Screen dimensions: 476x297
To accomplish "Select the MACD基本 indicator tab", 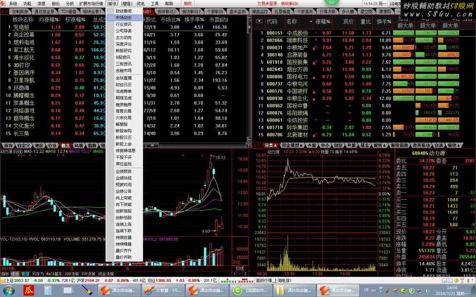I will (54, 274).
